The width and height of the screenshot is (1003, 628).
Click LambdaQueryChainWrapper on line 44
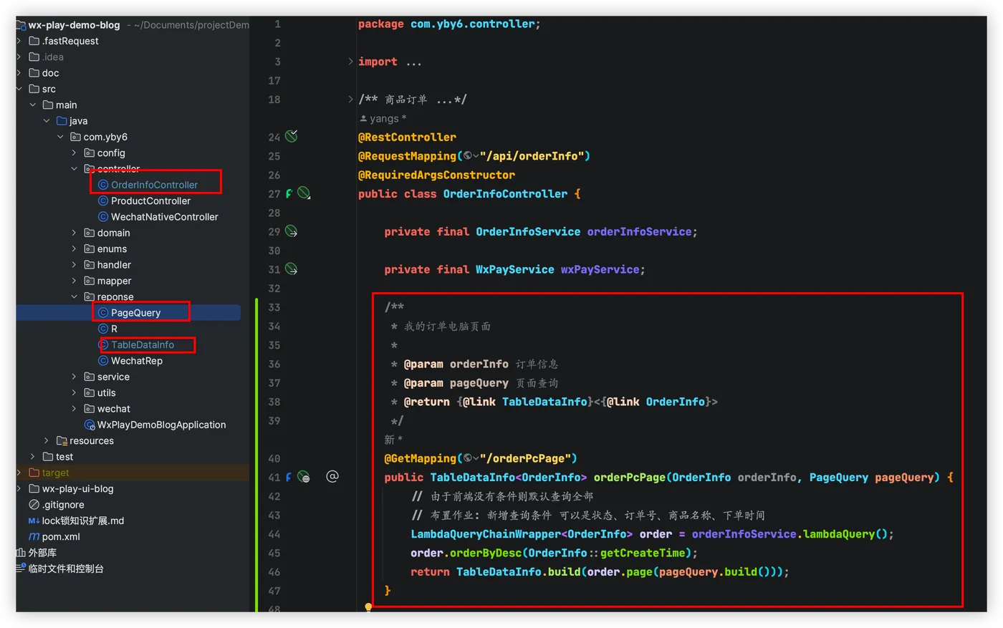[x=486, y=534]
